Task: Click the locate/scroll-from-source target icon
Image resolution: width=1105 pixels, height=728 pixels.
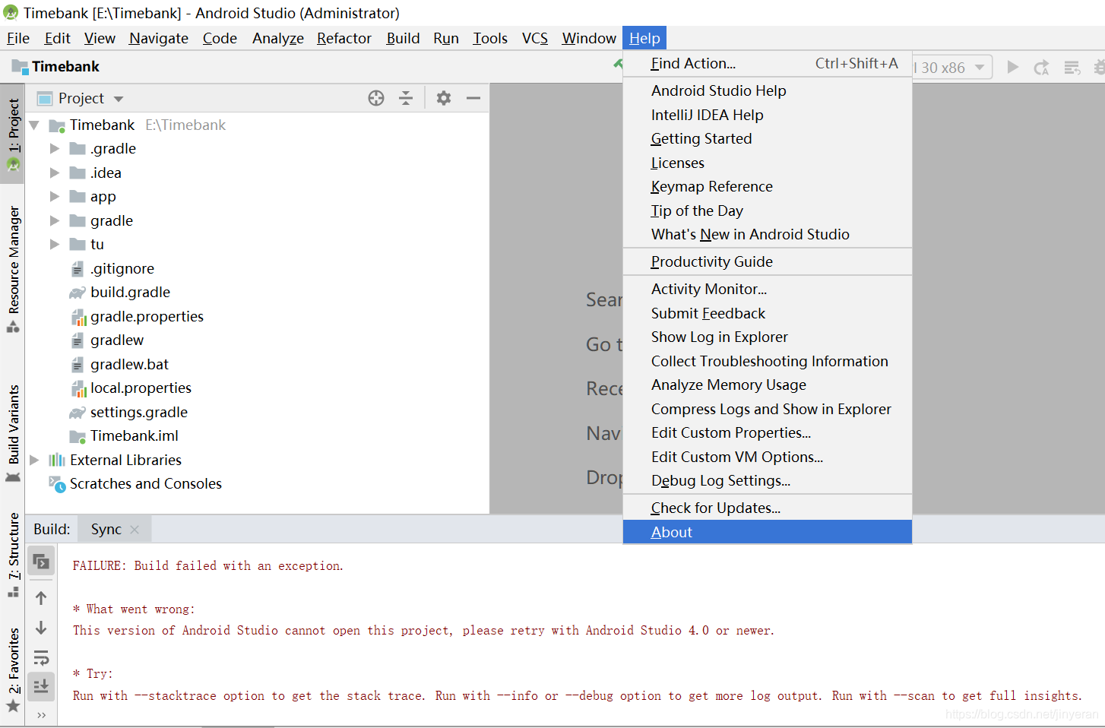Action: pos(376,98)
